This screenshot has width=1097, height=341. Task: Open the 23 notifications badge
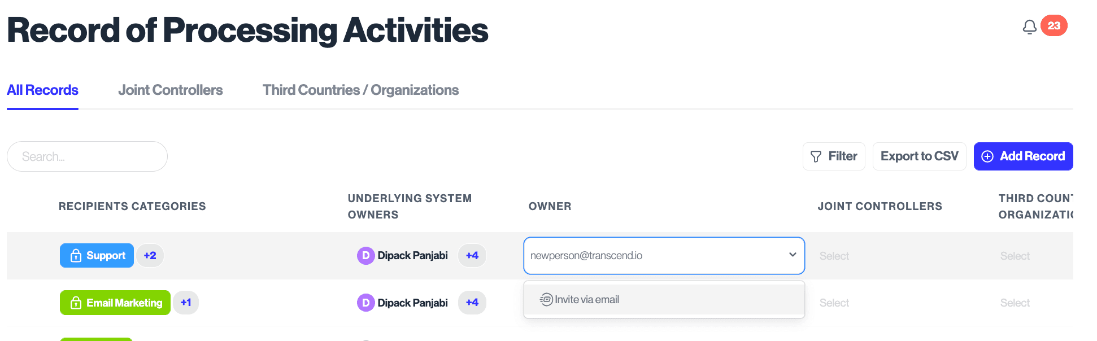pos(1054,25)
